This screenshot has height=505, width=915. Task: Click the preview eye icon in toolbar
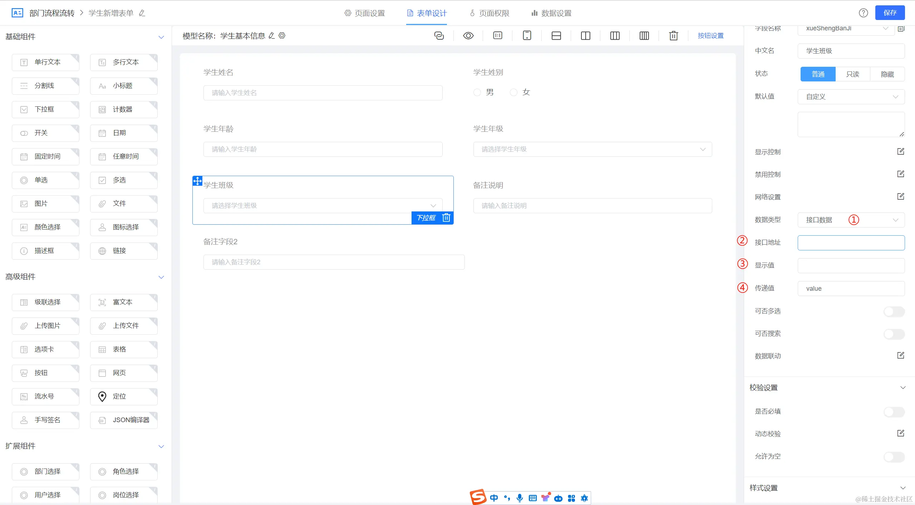[x=468, y=36]
